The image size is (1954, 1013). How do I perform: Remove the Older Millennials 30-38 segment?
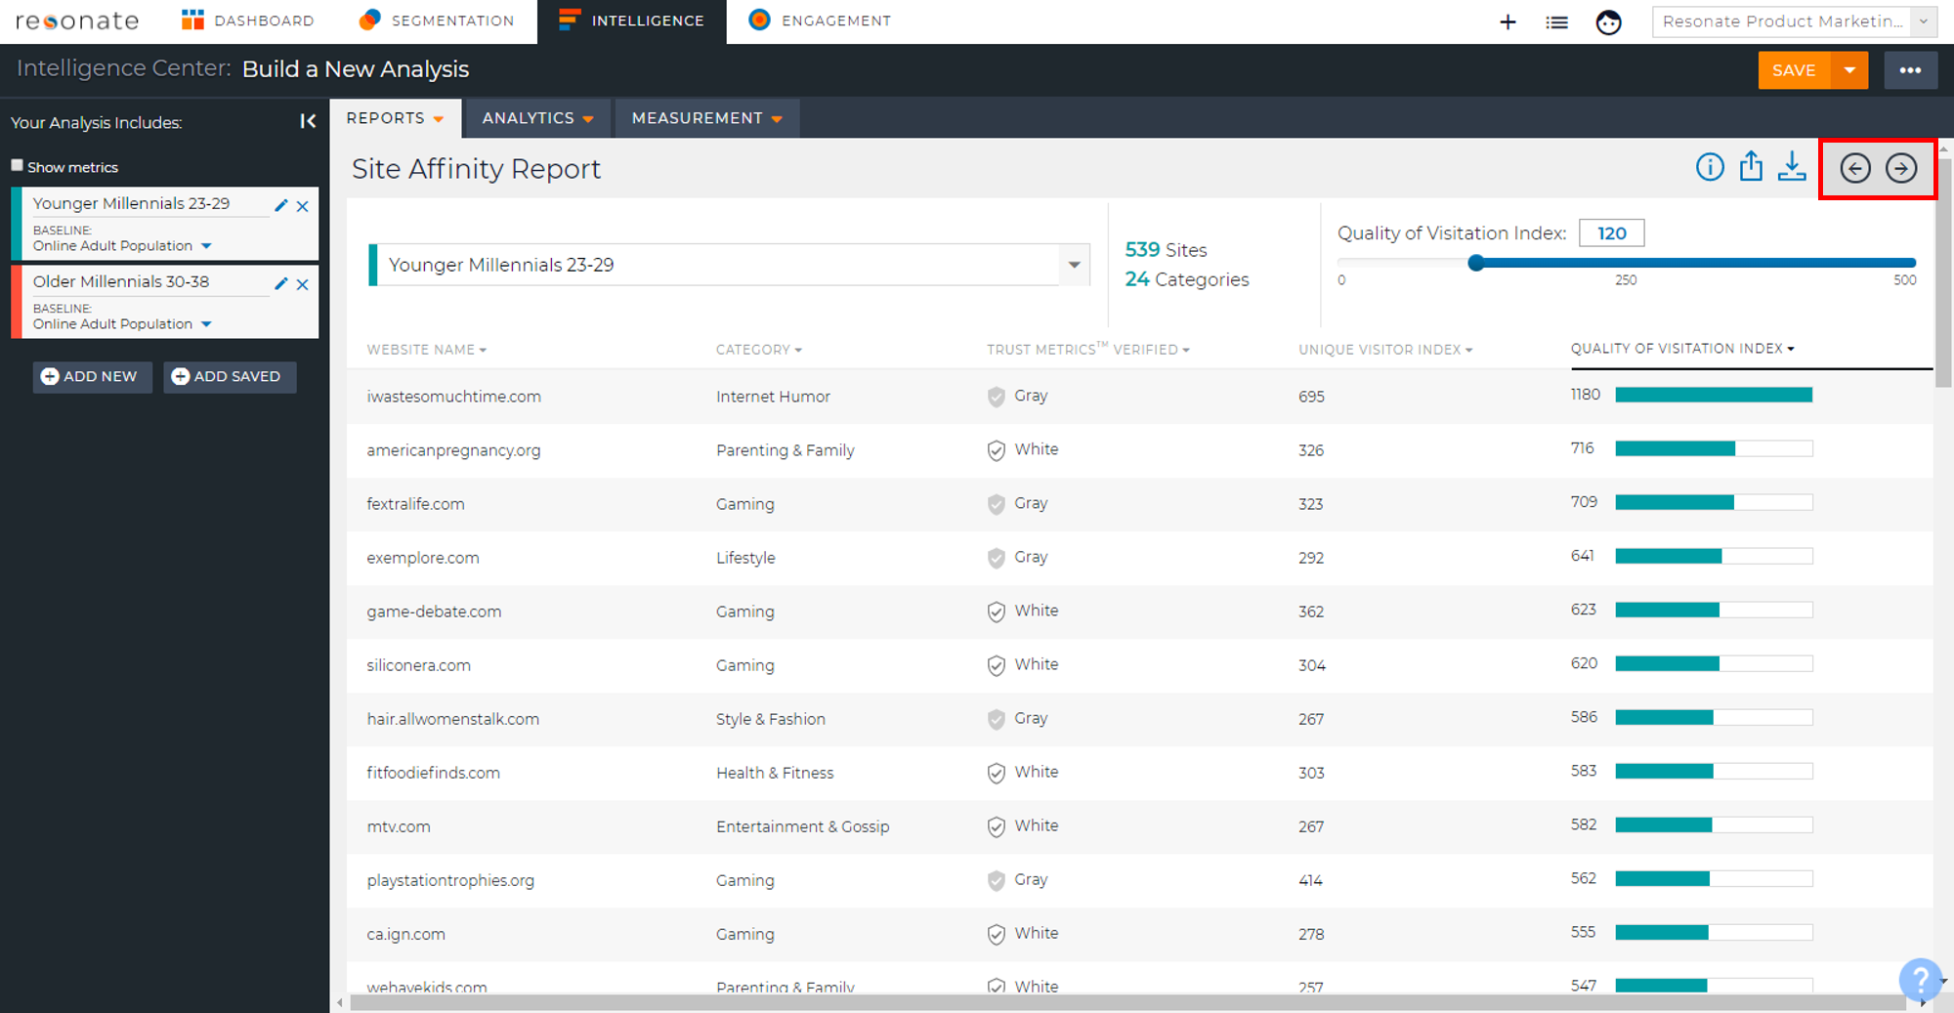coord(303,284)
